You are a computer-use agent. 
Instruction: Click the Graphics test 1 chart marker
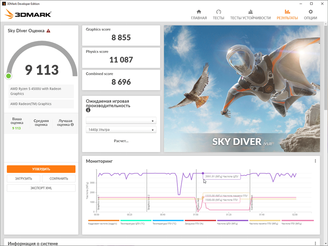point(98,202)
